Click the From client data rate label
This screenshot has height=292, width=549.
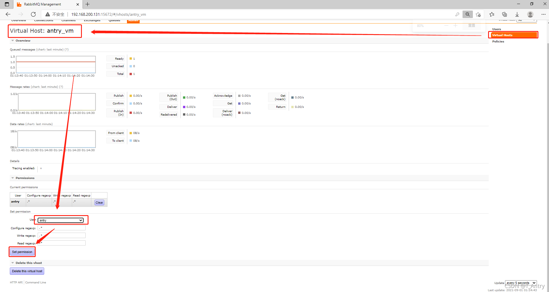coord(116,133)
